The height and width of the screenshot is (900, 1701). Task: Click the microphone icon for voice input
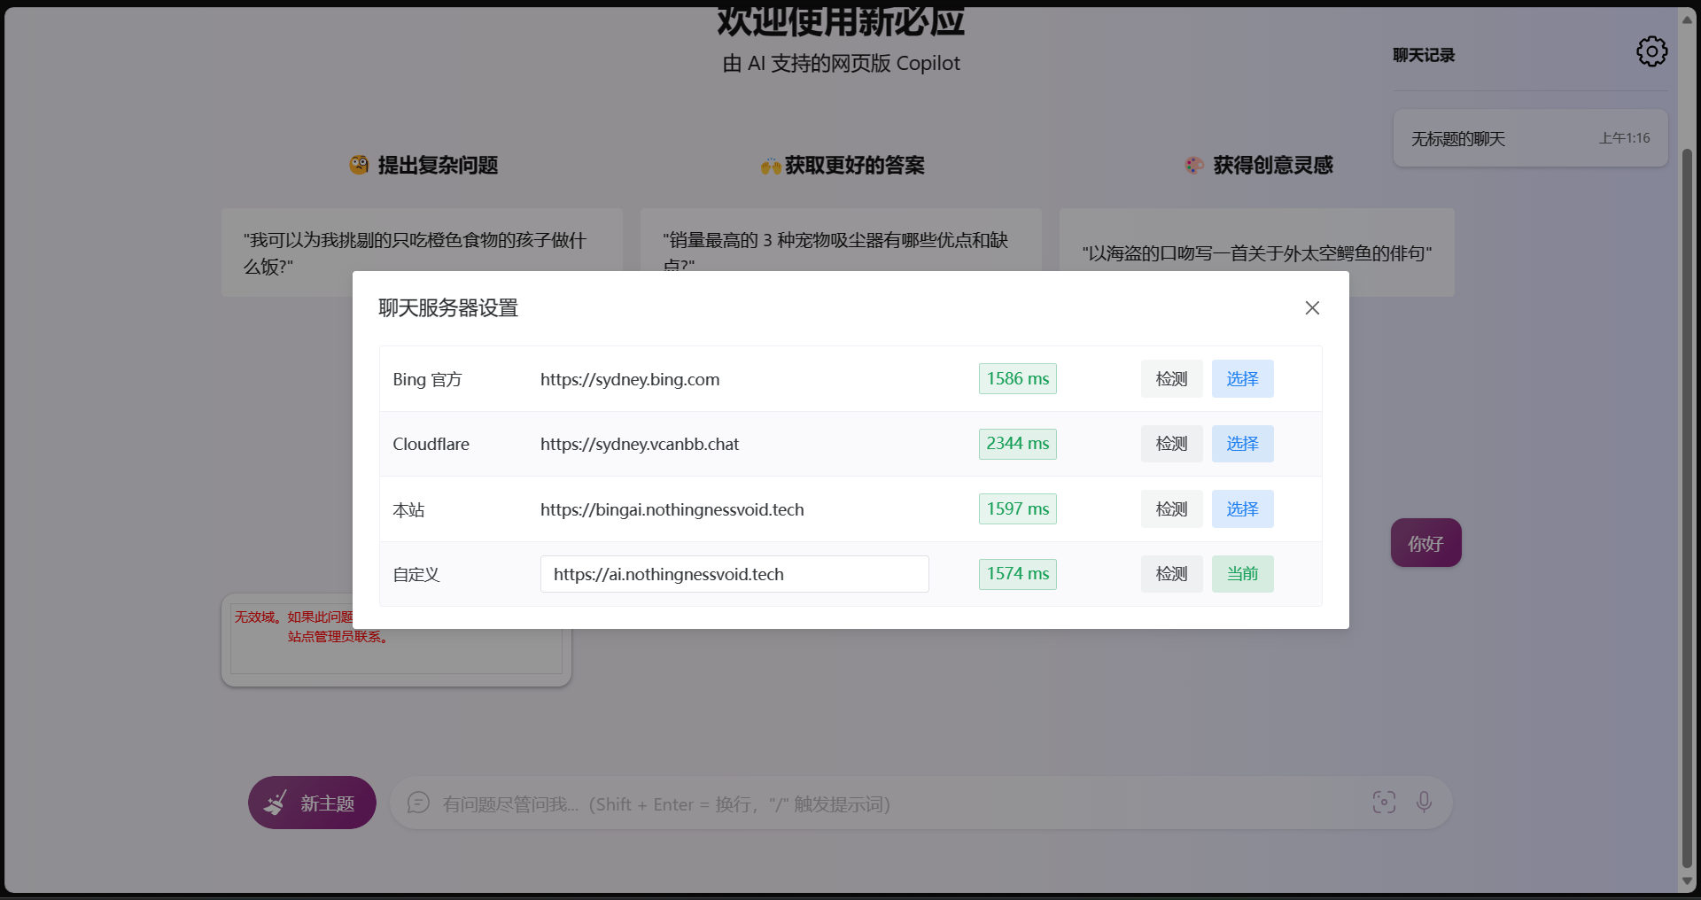click(1424, 803)
